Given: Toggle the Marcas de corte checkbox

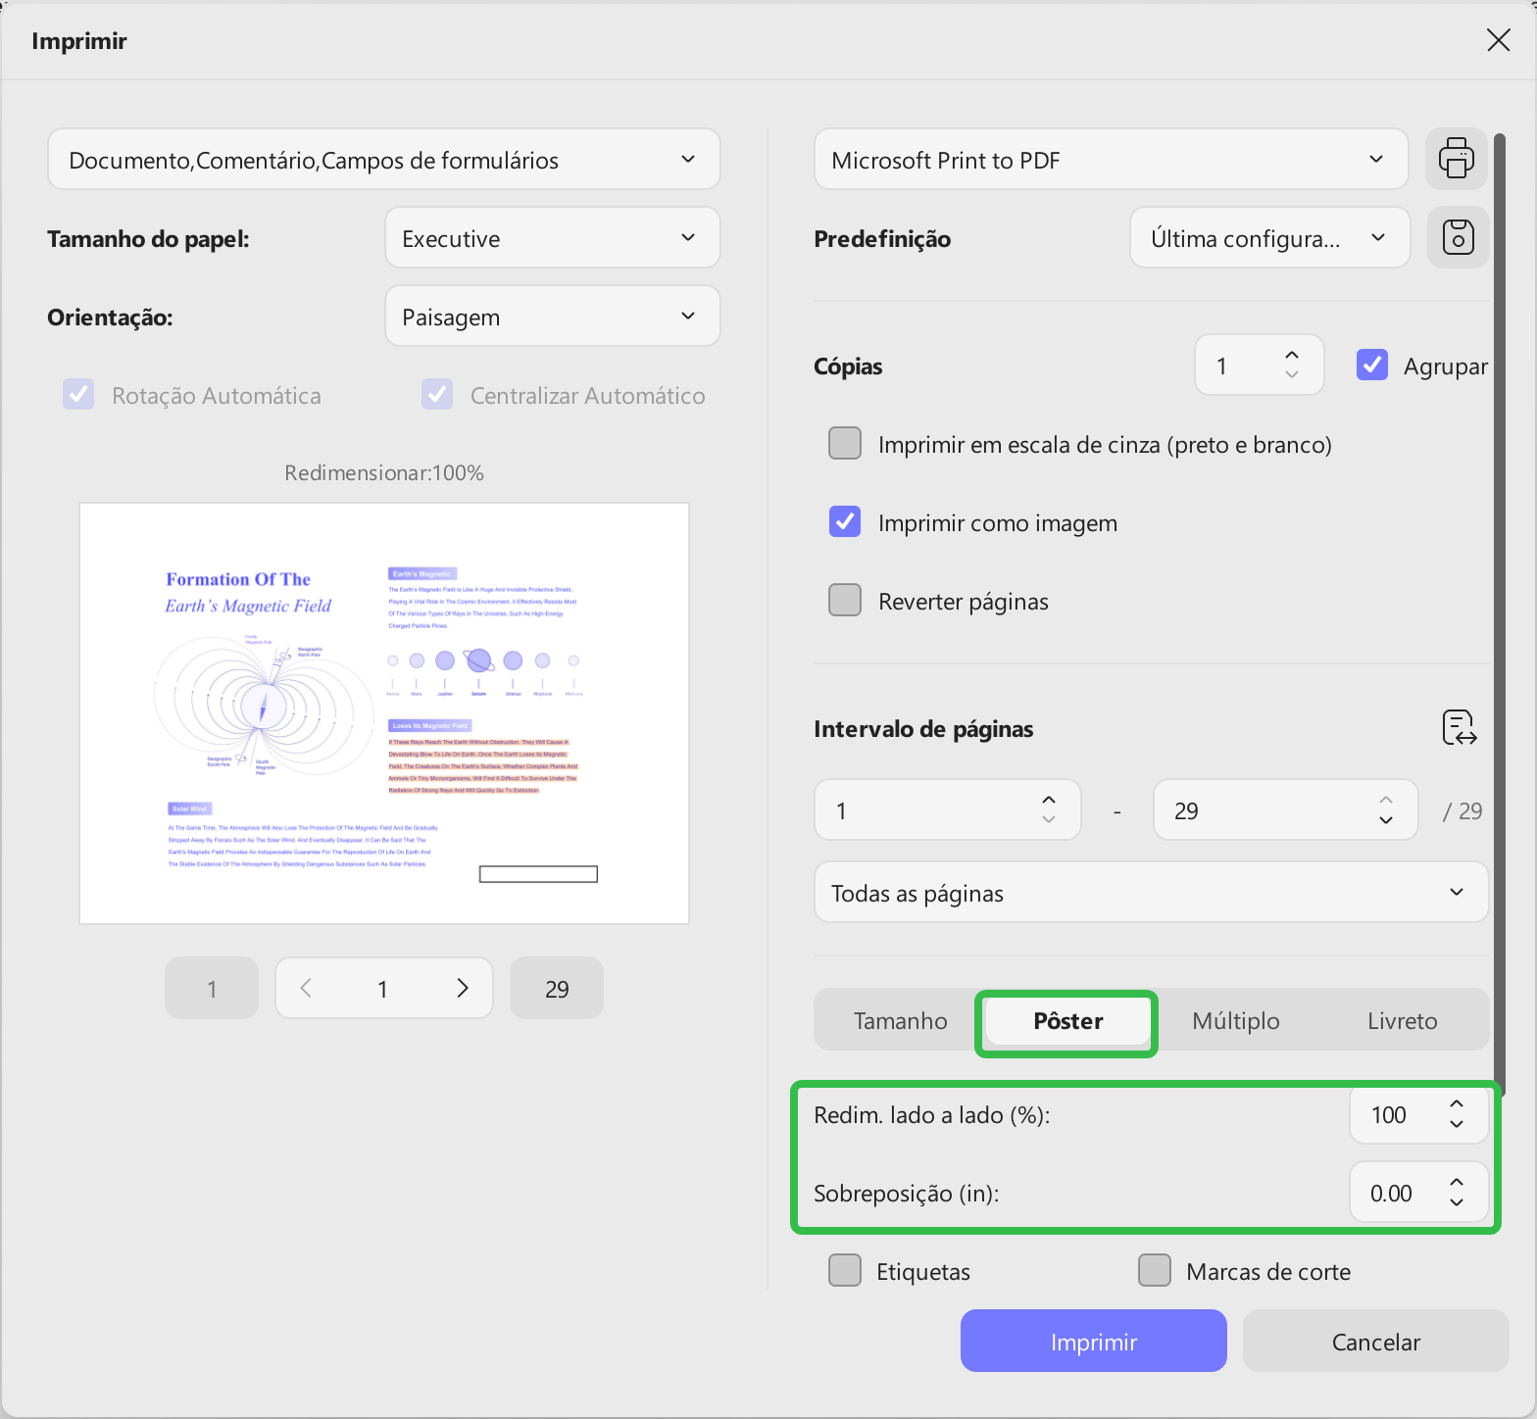Looking at the screenshot, I should (1155, 1271).
